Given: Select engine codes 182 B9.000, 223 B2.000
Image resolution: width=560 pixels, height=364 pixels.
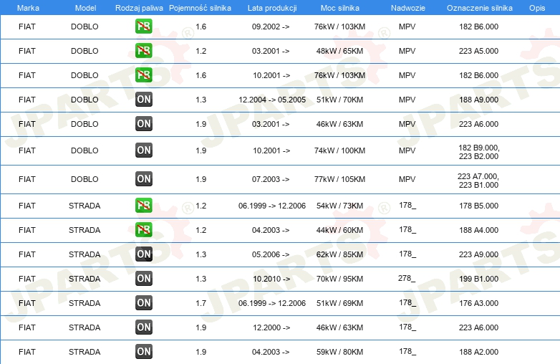Looking at the screenshot, I should point(478,152).
